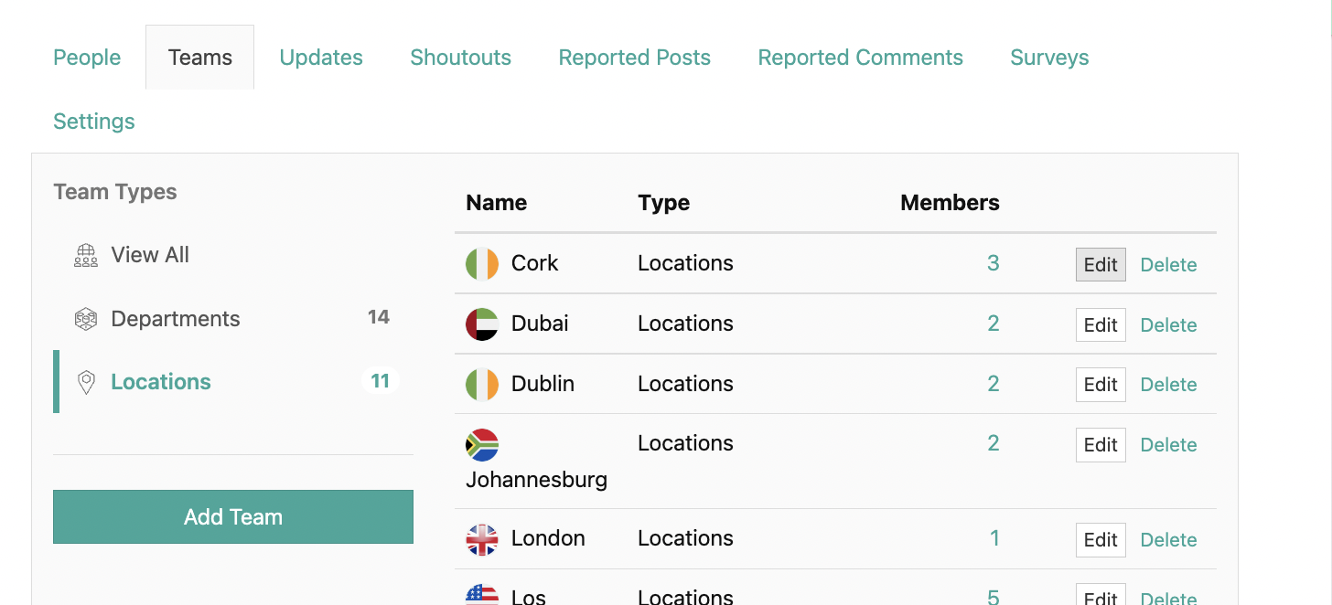Screen dimensions: 1332x605
Task: Click the Departments cube icon
Action: pos(86,319)
